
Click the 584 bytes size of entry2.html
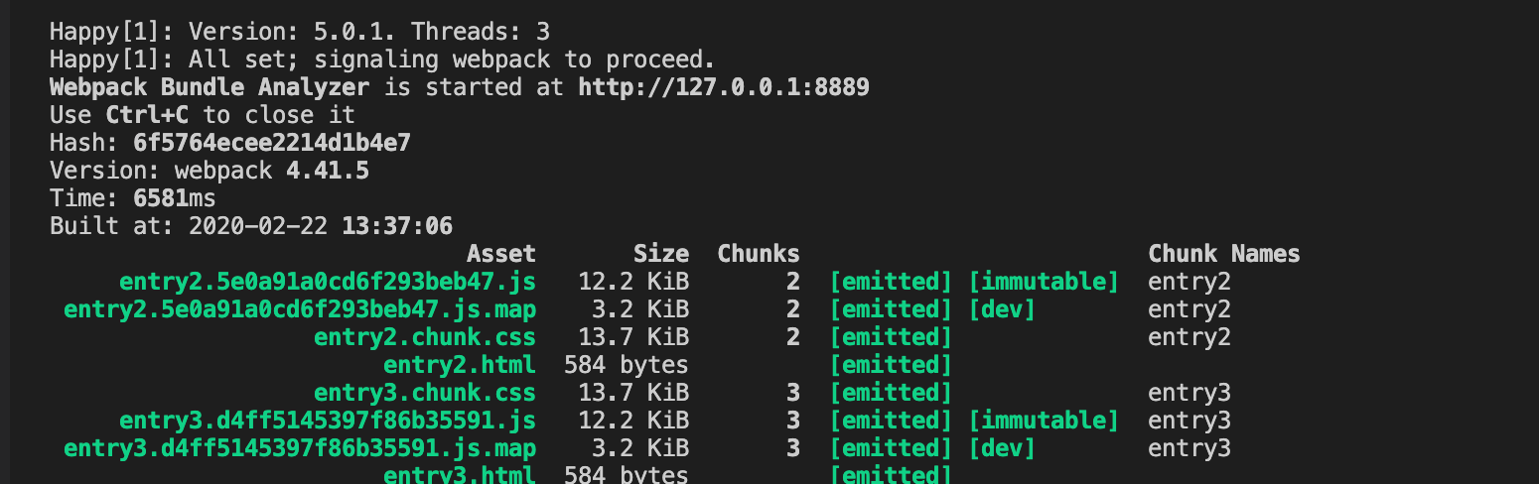(626, 365)
